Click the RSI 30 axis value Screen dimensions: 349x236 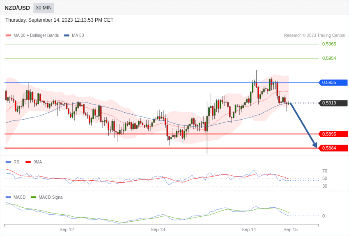(325, 186)
